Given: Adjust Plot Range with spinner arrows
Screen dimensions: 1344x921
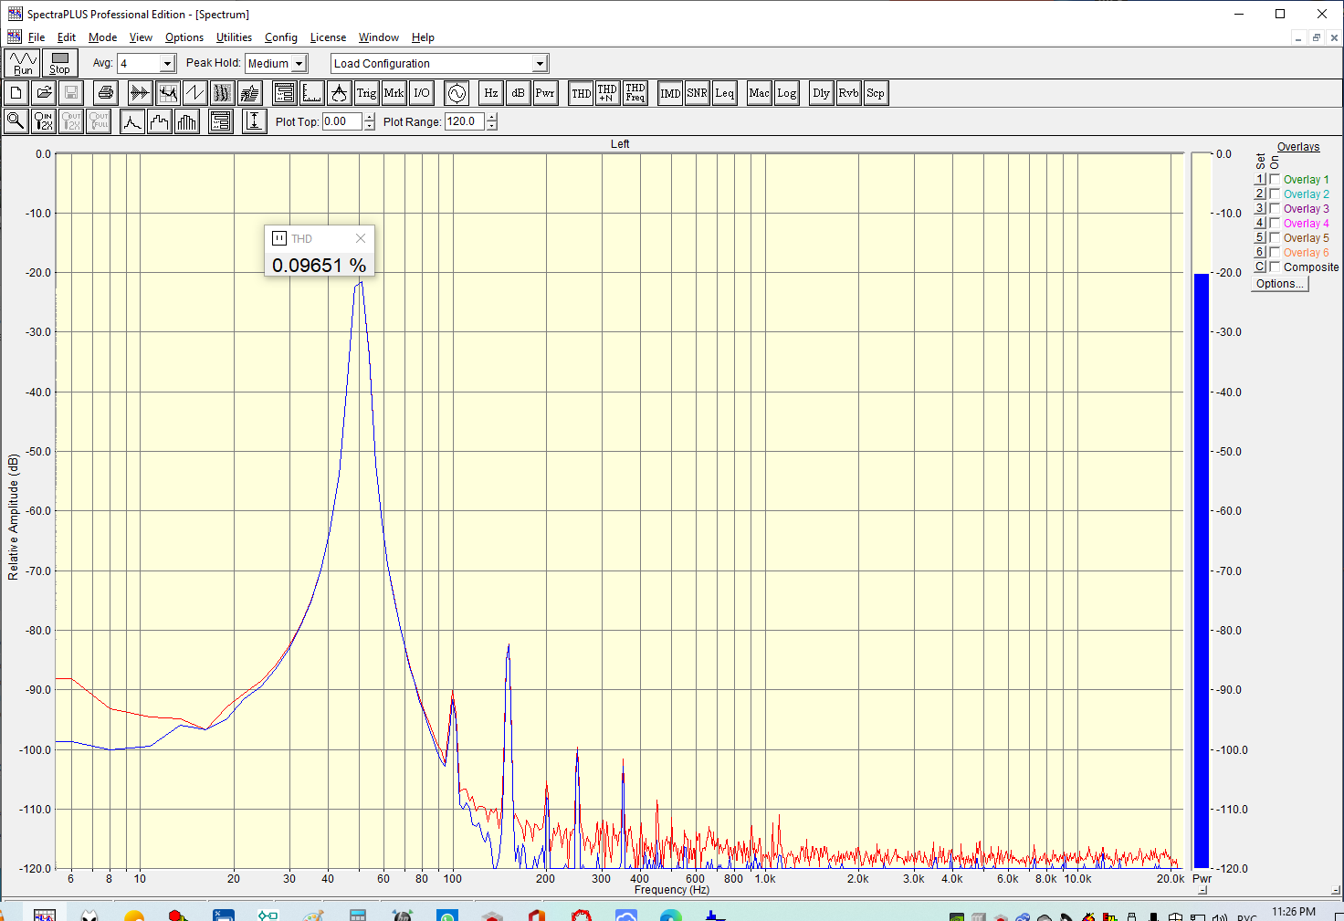Looking at the screenshot, I should [x=492, y=121].
